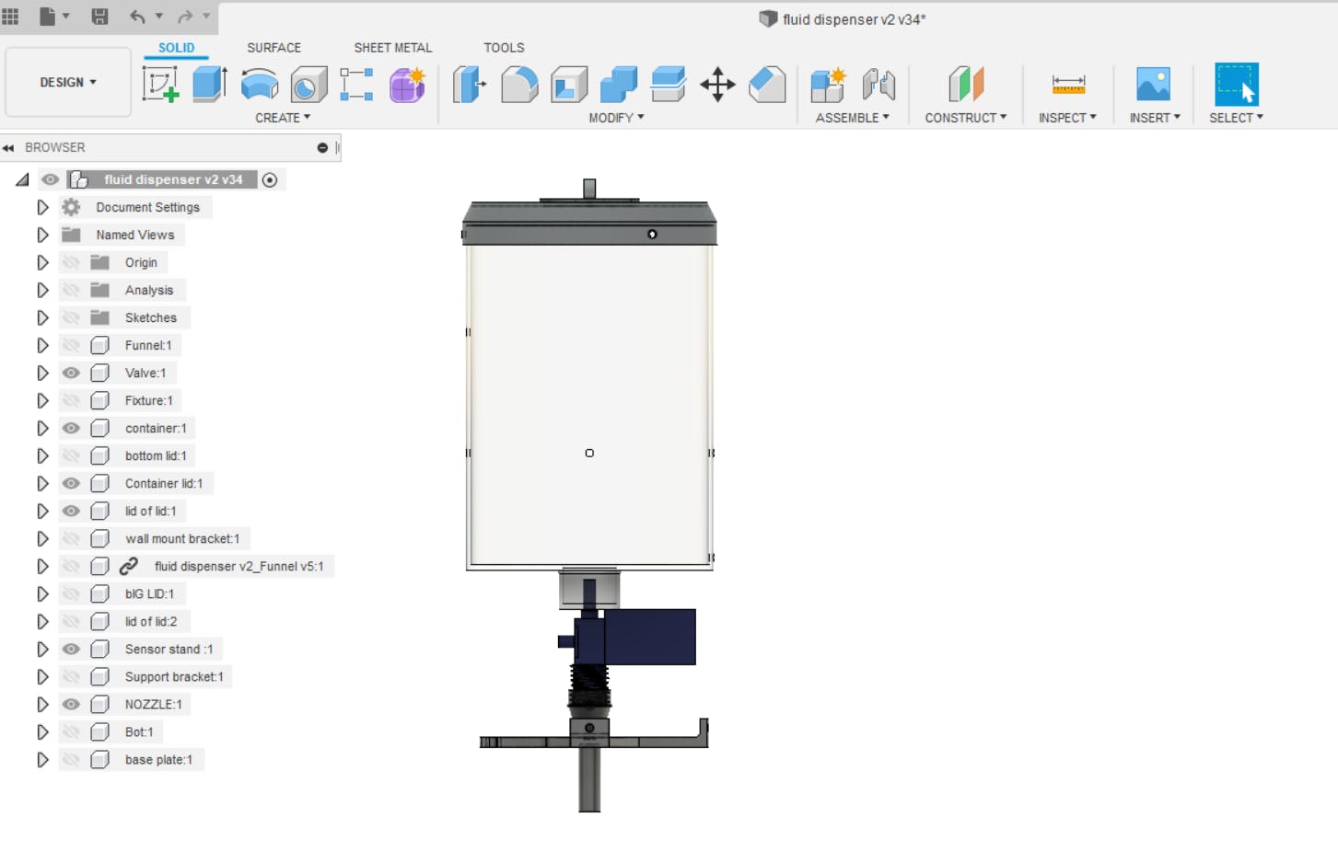Select the Support bracket:1 tree item
The image size is (1338, 852).
(174, 676)
